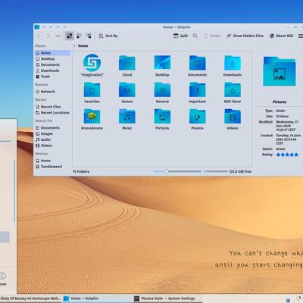
Task: Open the Music folder
Action: point(127,119)
